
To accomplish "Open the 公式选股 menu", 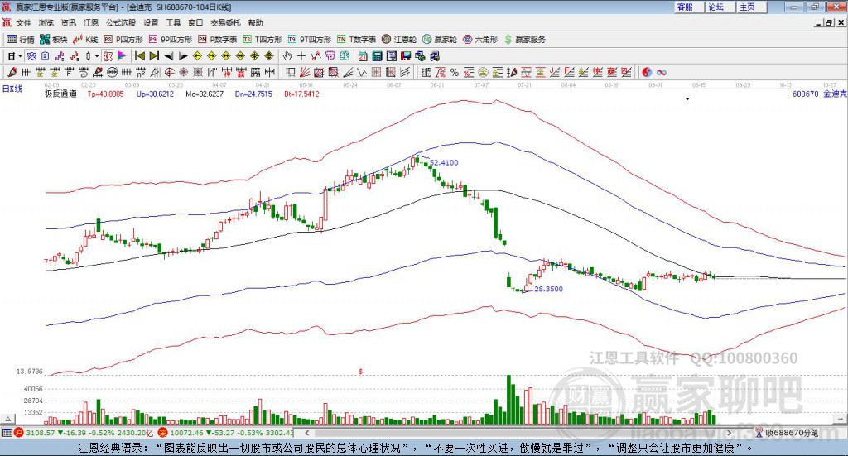I will point(121,22).
